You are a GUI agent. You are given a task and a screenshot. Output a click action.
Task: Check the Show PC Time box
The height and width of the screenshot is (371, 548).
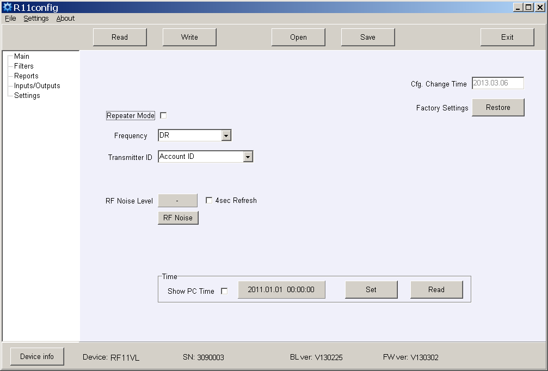click(x=224, y=291)
